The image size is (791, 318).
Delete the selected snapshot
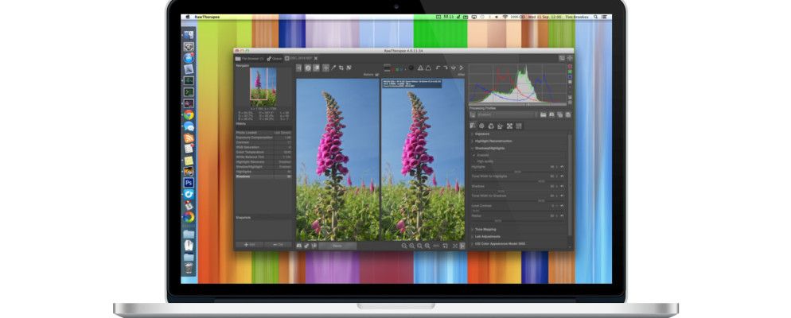pos(278,244)
